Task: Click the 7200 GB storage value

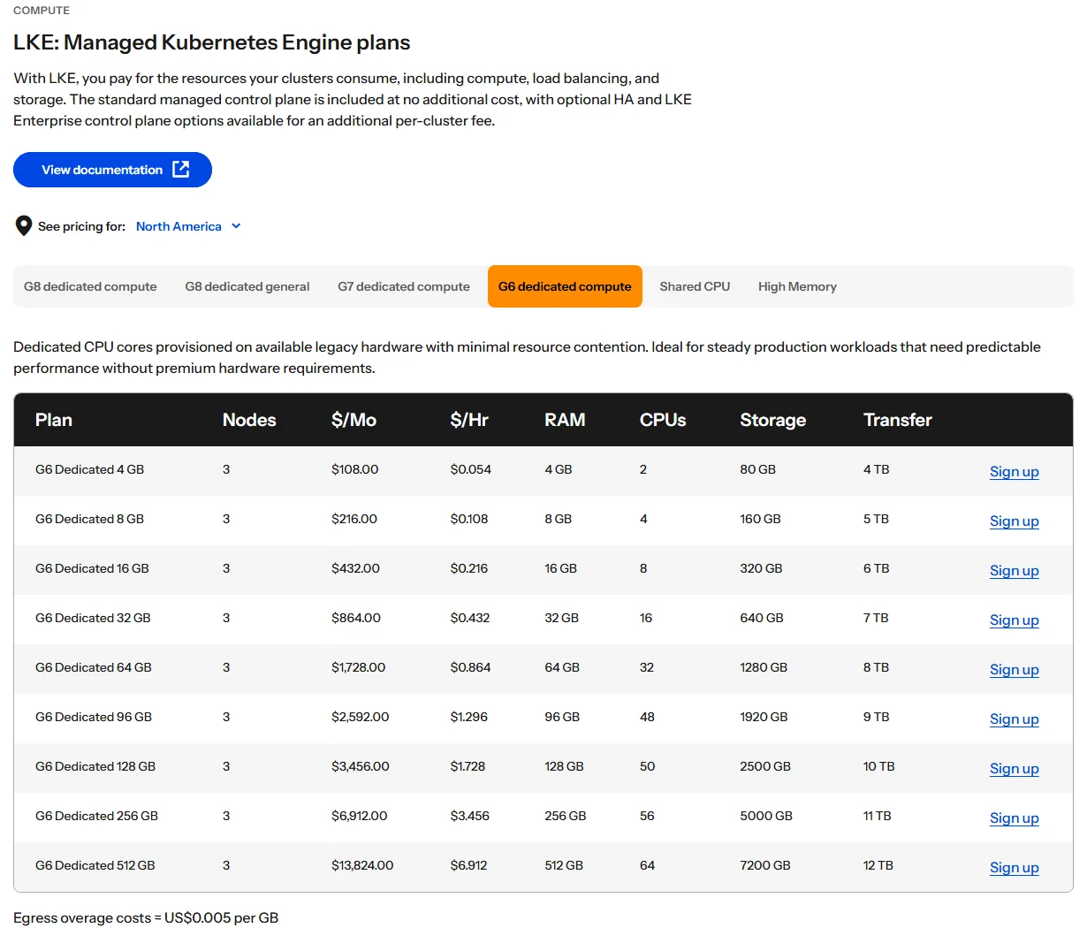Action: coord(765,865)
